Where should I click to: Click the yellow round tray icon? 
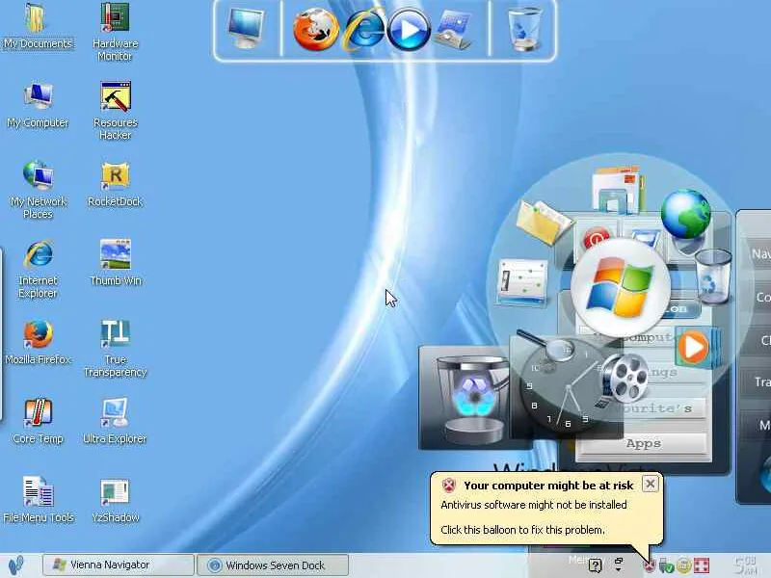pyautogui.click(x=683, y=565)
